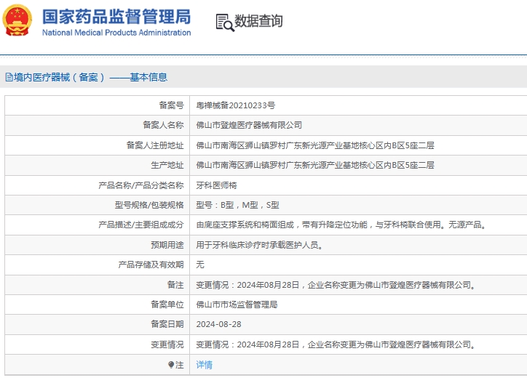Click the 备注 label
Viewport: 527px width, 383px height.
pyautogui.click(x=175, y=285)
